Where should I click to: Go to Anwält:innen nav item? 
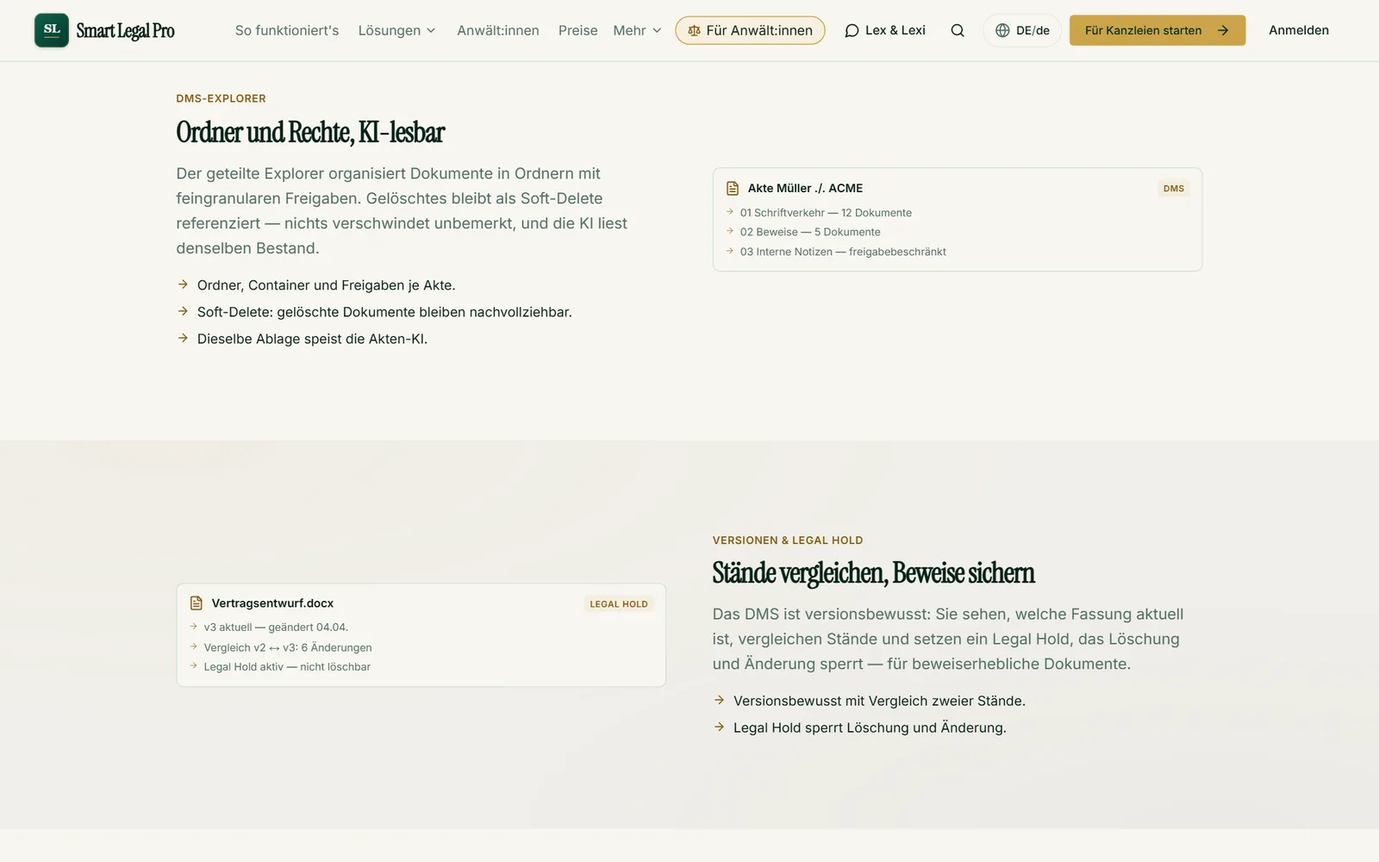[x=498, y=30]
